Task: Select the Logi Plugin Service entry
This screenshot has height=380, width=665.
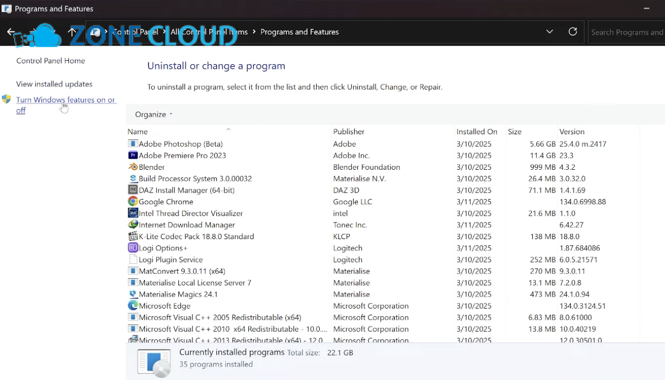Action: pyautogui.click(x=171, y=259)
